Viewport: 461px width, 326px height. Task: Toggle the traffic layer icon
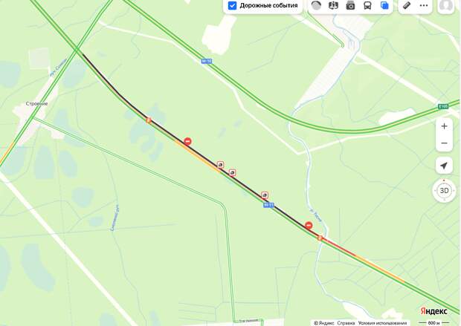coord(316,5)
